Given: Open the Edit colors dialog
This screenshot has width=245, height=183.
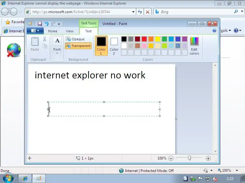Looking at the screenshot, I should (194, 46).
